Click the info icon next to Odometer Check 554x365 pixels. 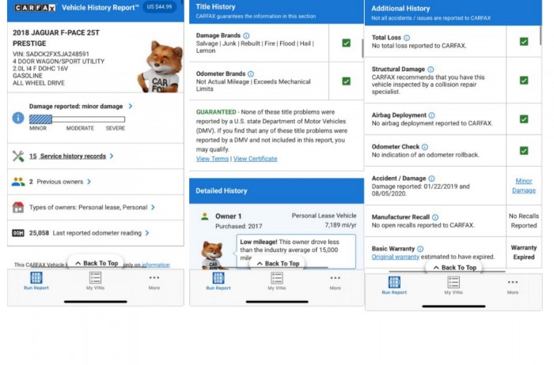tap(425, 147)
